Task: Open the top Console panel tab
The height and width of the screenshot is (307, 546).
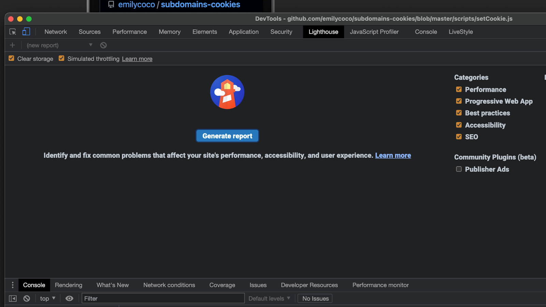Action: [426, 32]
